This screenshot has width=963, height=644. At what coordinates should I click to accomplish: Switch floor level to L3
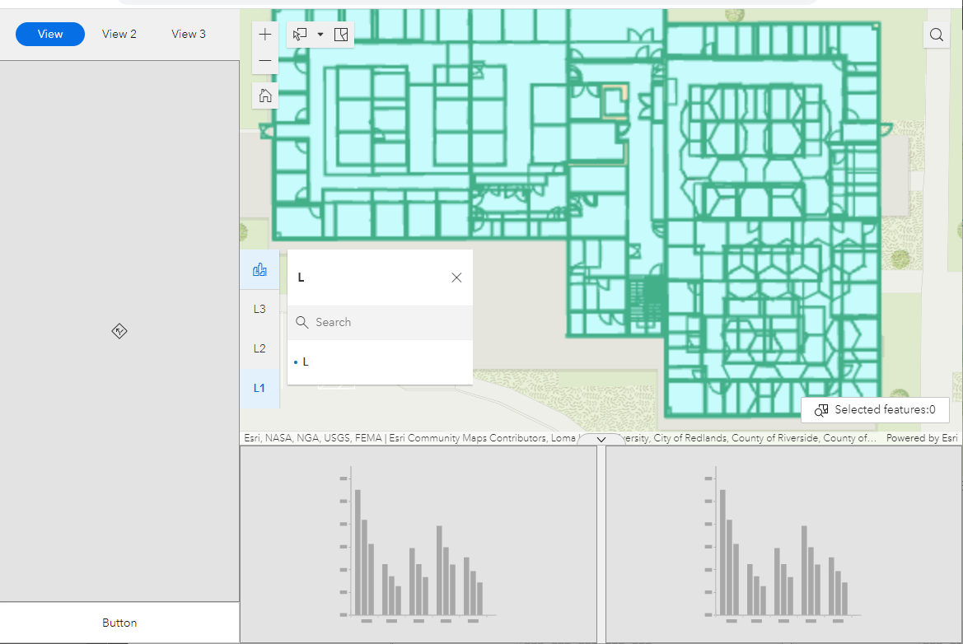(x=259, y=309)
